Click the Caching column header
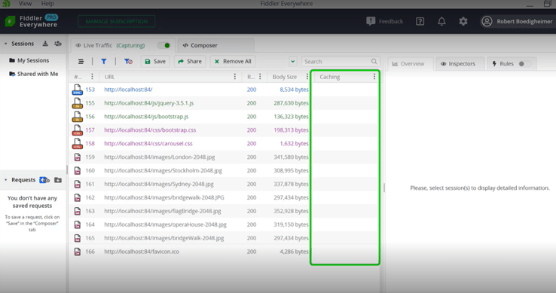 coord(330,77)
